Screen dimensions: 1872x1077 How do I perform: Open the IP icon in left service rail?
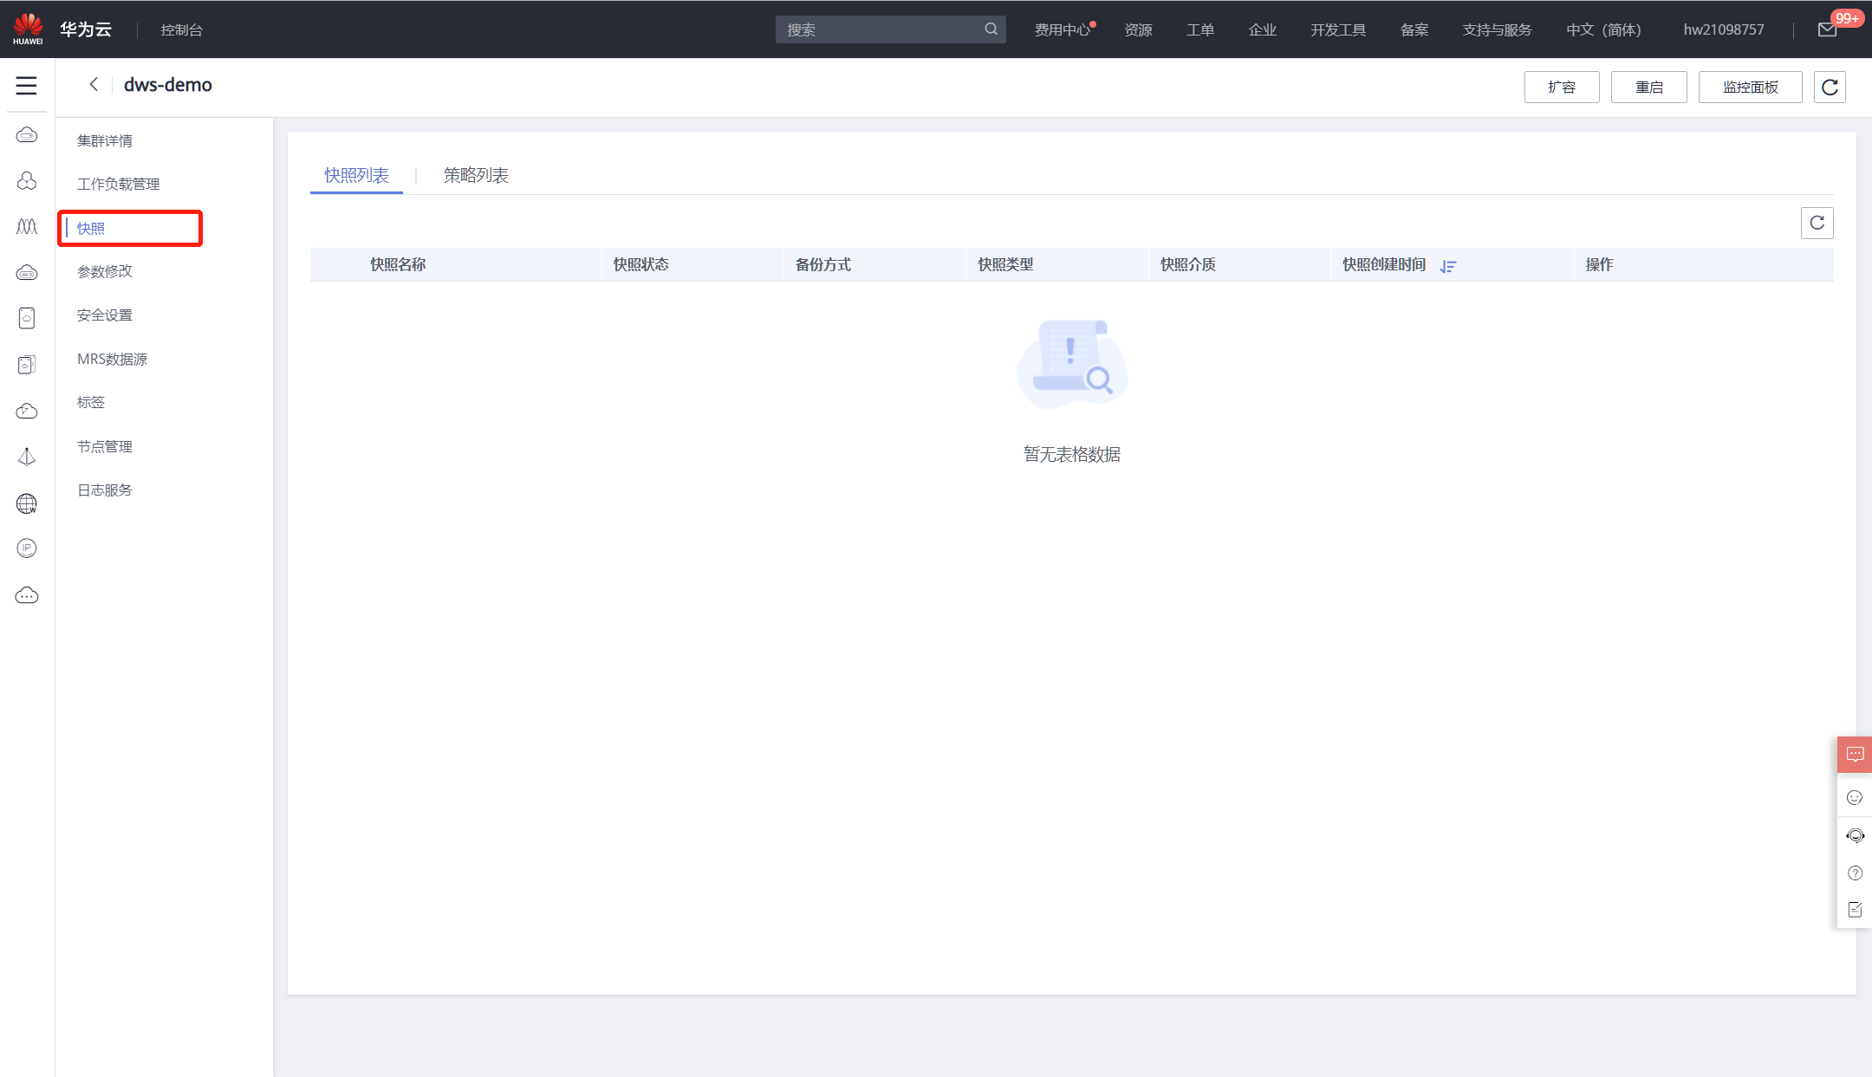click(27, 548)
